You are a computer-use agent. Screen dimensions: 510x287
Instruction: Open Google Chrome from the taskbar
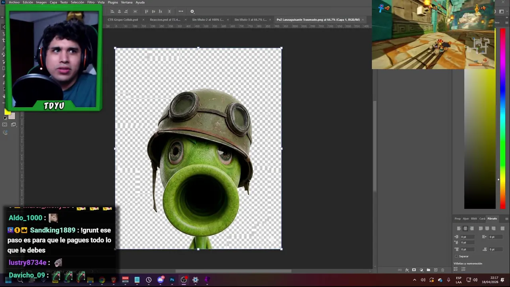(102, 280)
